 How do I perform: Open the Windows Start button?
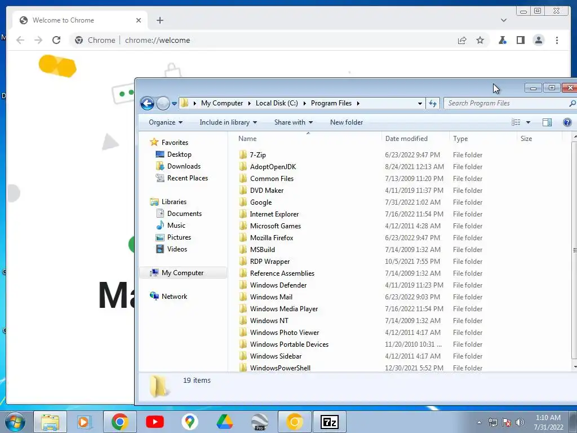click(x=15, y=422)
